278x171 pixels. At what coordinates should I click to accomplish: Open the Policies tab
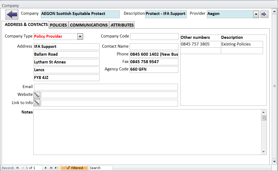58,25
